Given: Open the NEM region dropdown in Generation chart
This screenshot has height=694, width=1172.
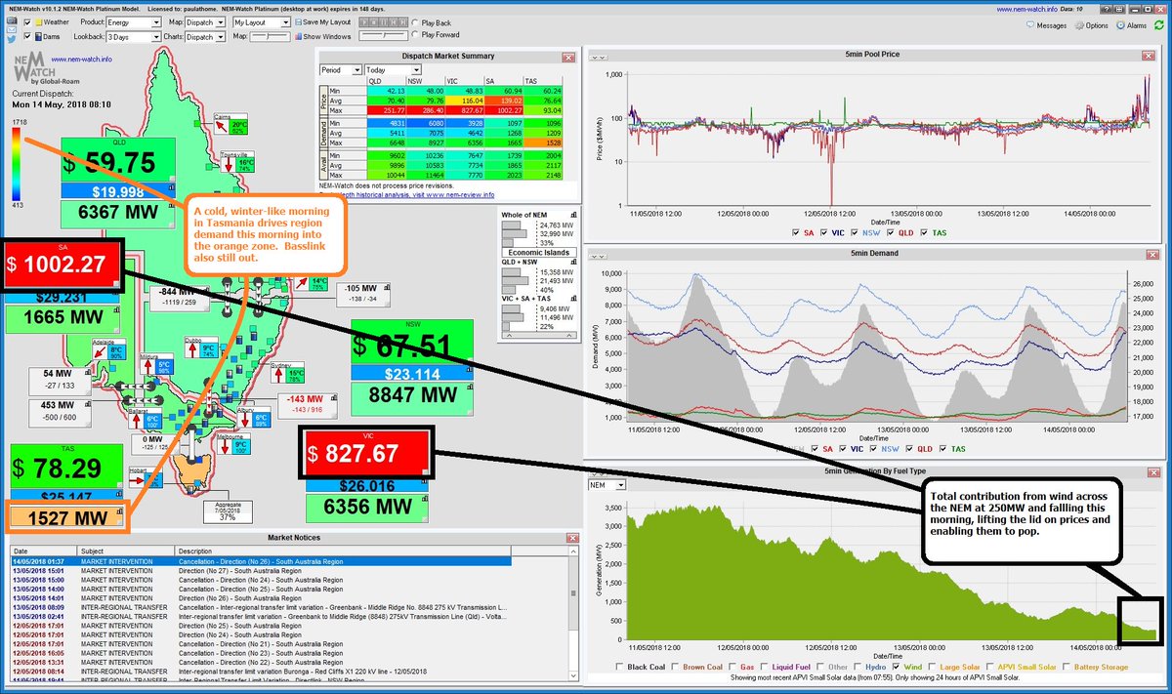Looking at the screenshot, I should 606,485.
